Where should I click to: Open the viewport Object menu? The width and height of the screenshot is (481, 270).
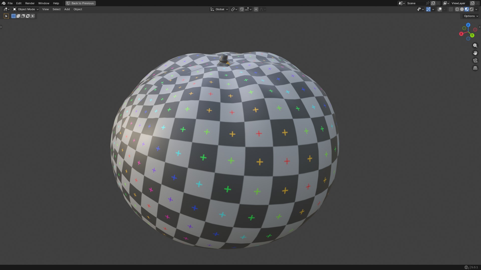(78, 9)
